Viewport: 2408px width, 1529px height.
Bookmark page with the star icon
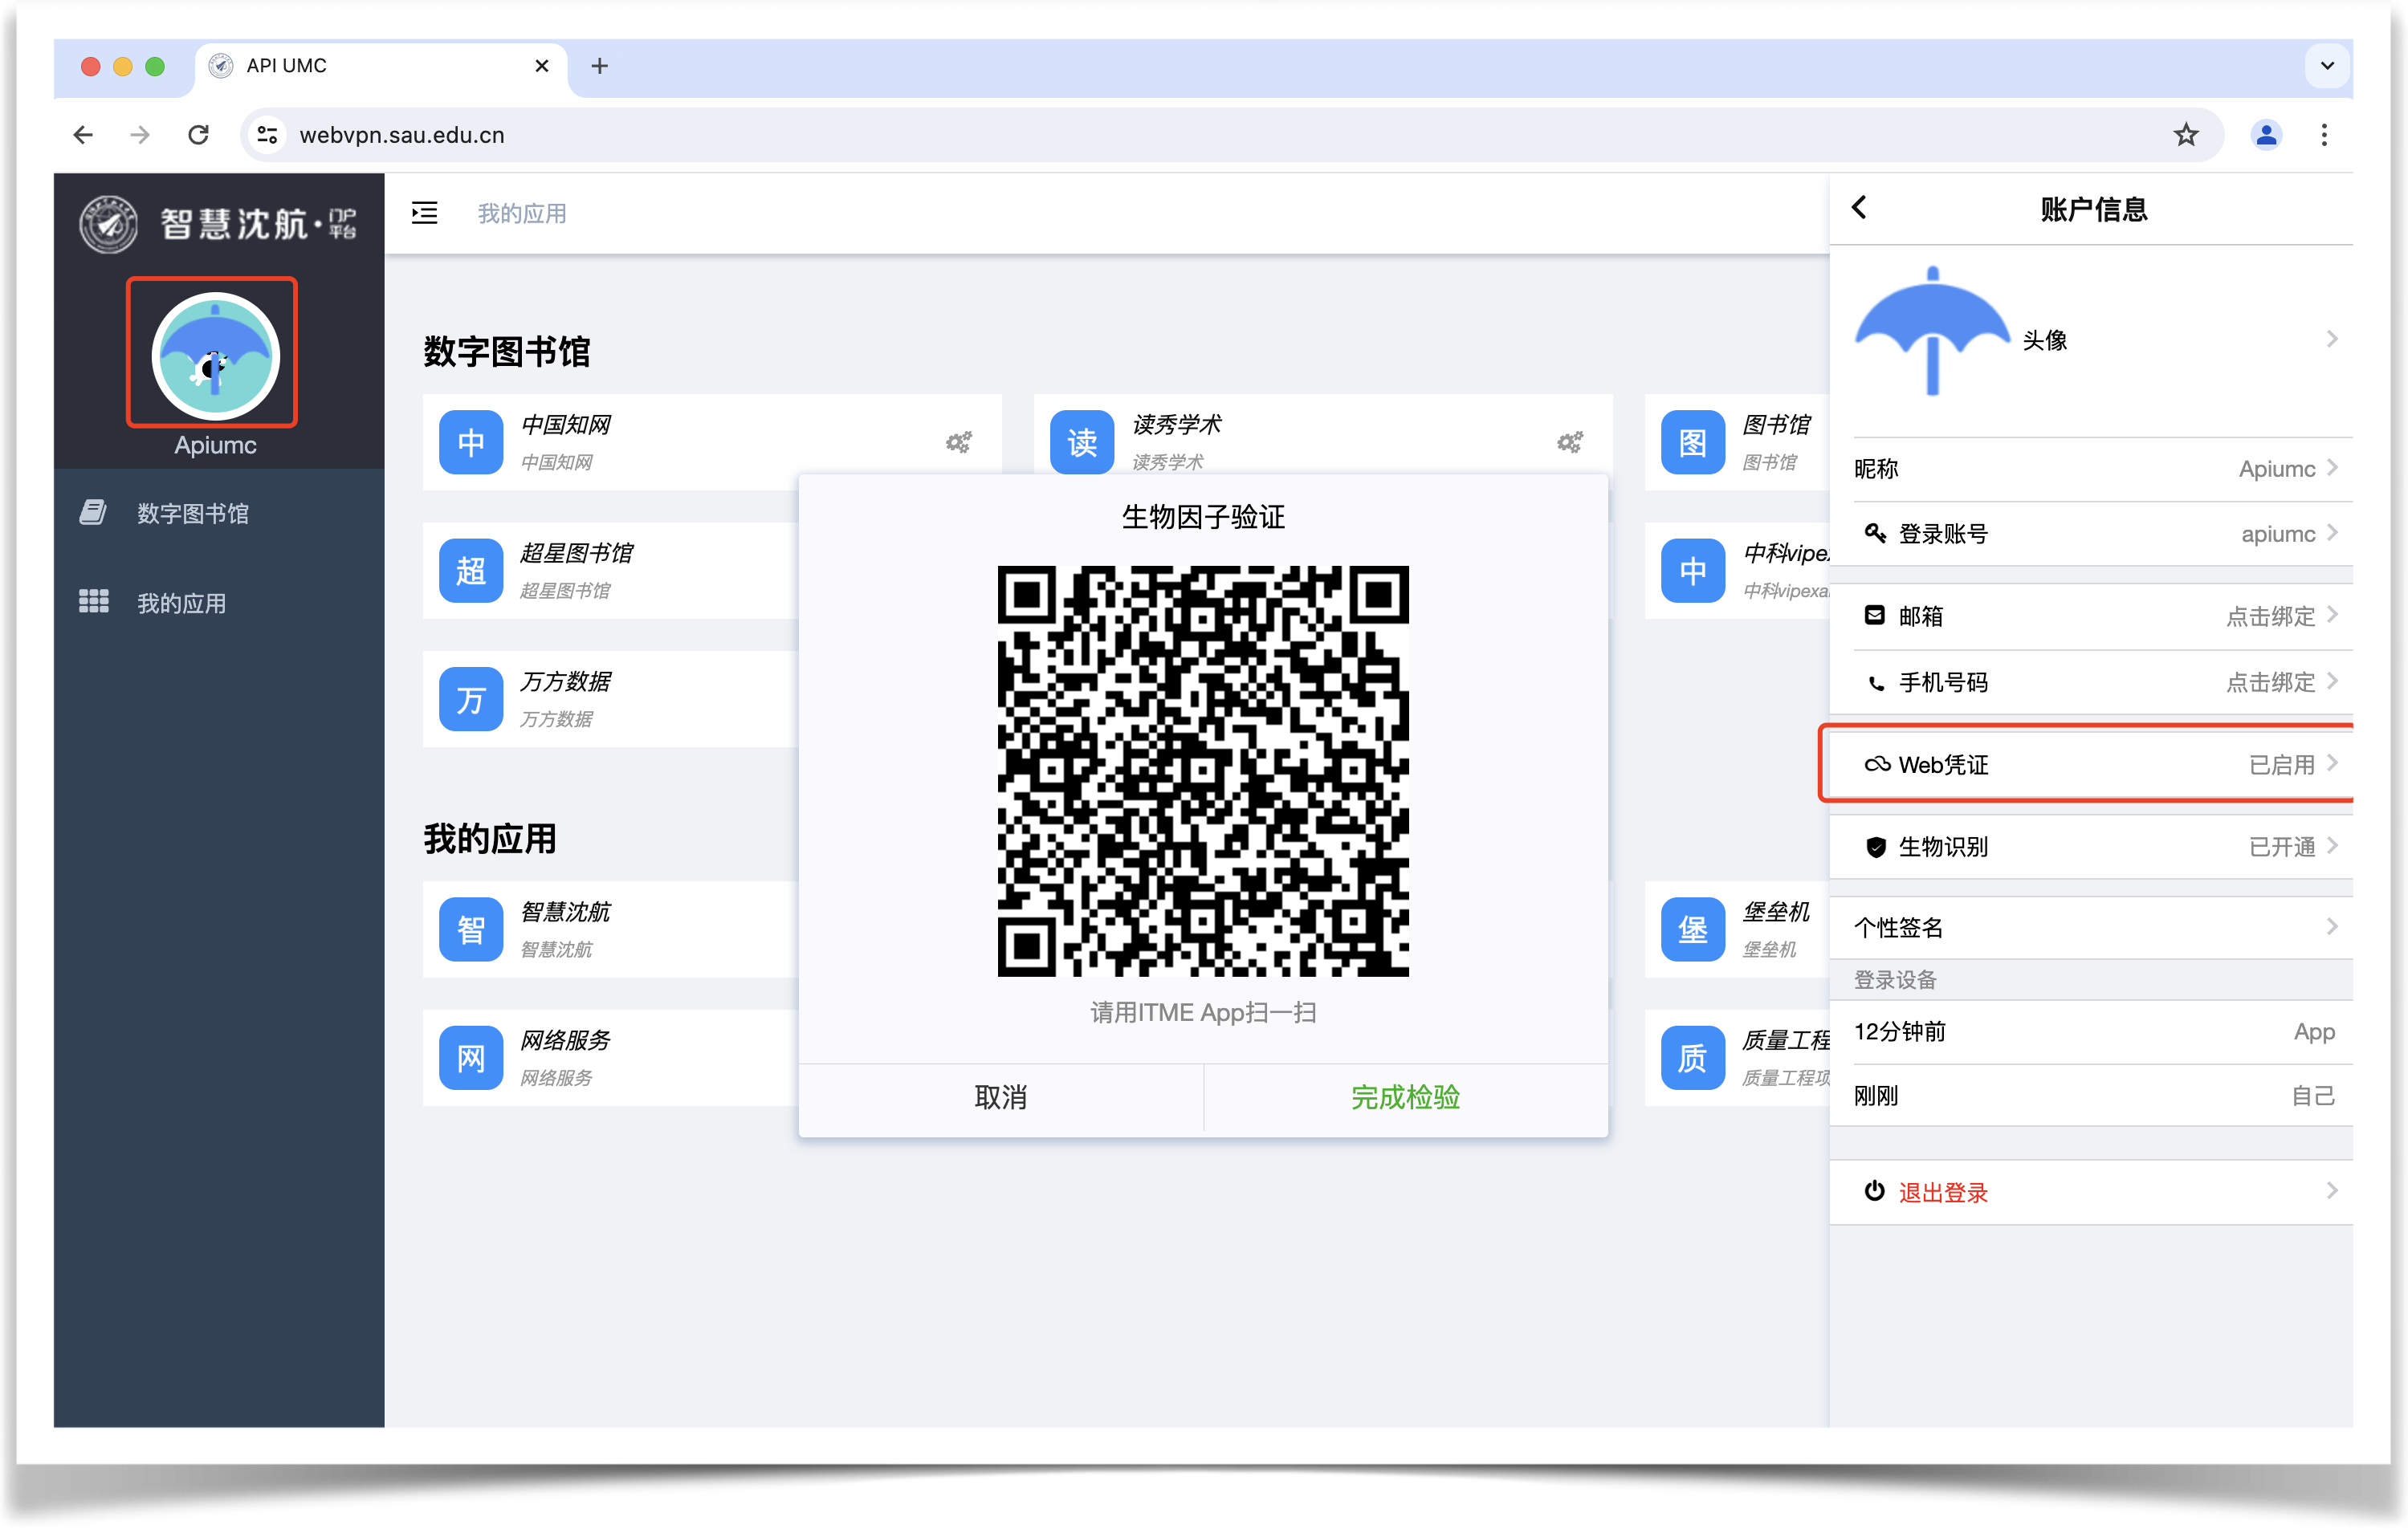[x=2186, y=135]
